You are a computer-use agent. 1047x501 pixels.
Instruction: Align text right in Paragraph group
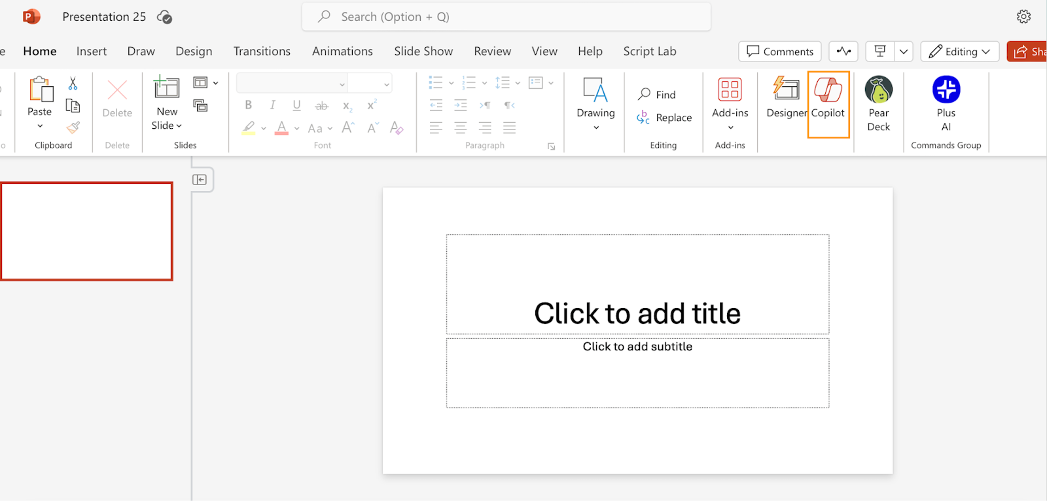click(485, 128)
